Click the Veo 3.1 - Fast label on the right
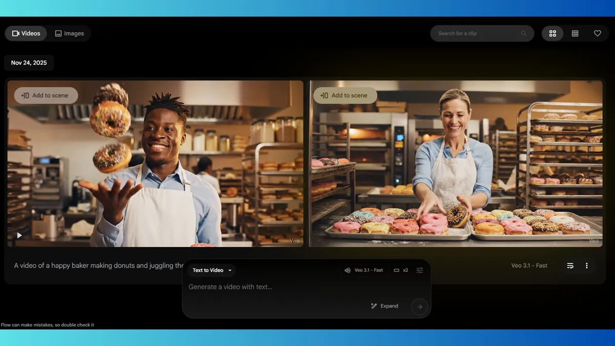This screenshot has width=615, height=346. click(x=529, y=266)
